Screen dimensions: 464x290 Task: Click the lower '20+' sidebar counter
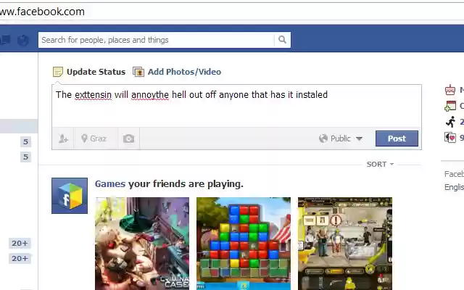[x=20, y=258]
